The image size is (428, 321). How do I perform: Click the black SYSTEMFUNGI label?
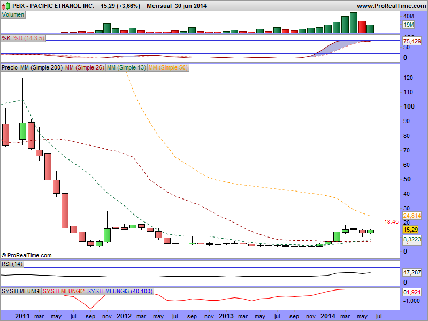coord(21,291)
